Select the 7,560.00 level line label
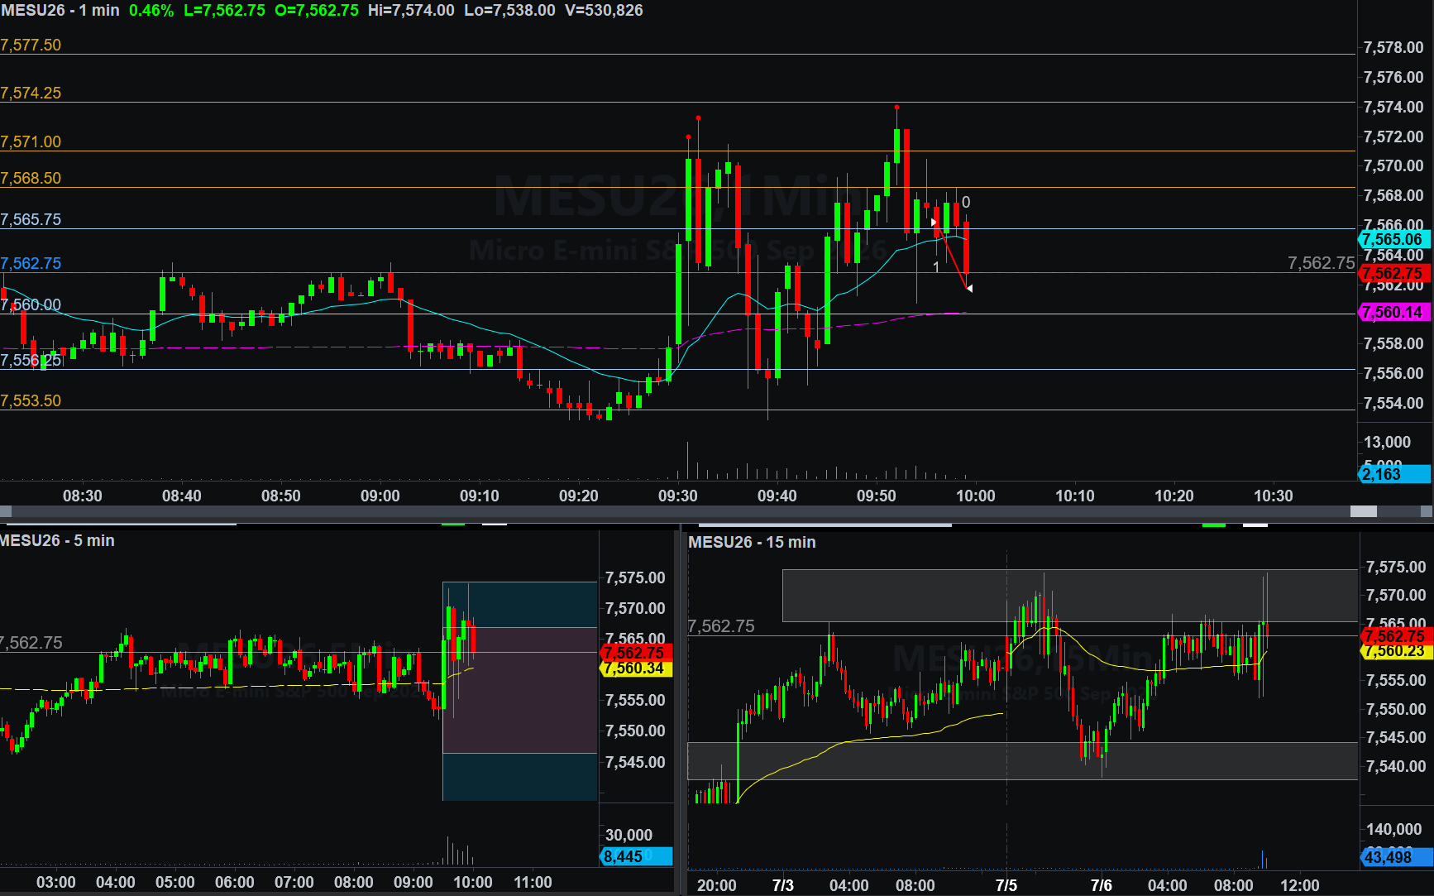The width and height of the screenshot is (1434, 896). pos(31,305)
